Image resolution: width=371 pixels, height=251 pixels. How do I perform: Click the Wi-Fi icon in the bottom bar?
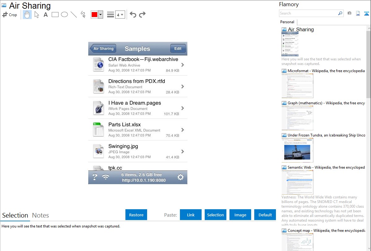[106, 177]
